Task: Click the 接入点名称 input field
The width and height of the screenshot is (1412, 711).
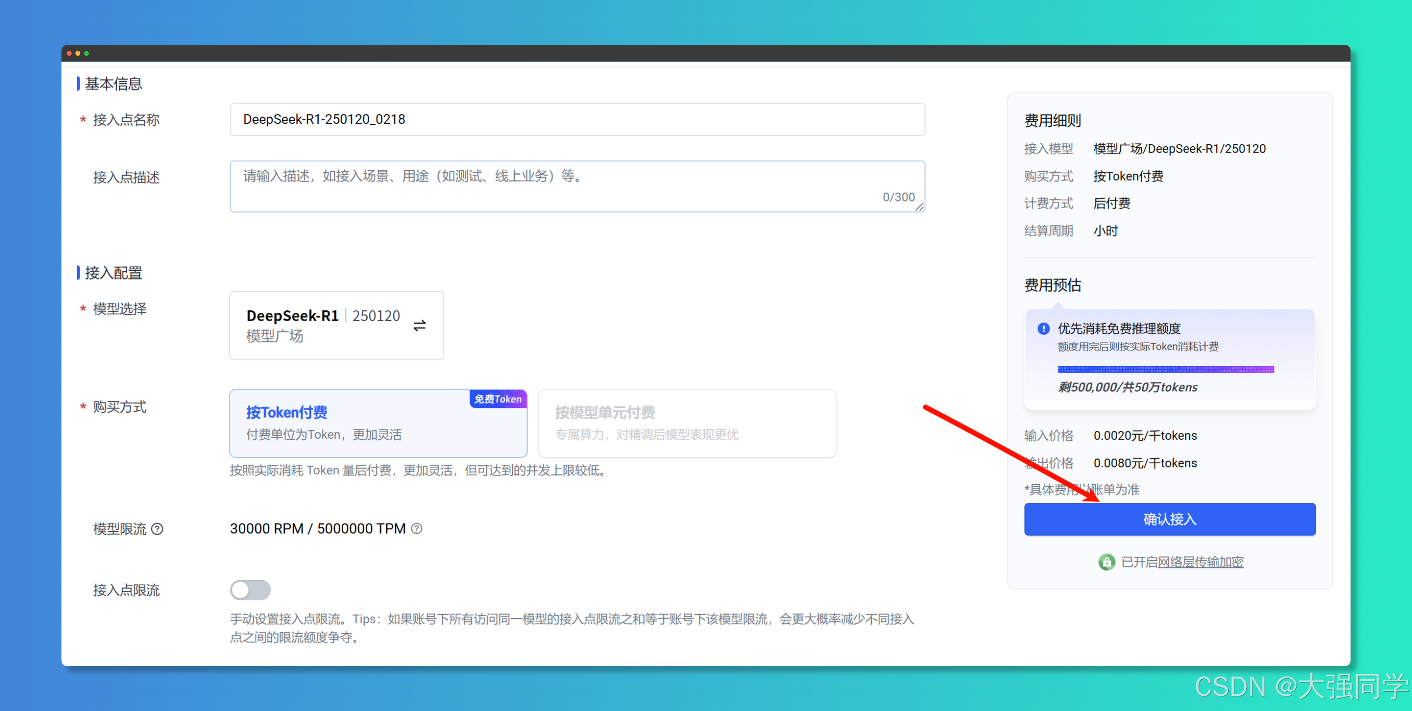Action: 577,119
